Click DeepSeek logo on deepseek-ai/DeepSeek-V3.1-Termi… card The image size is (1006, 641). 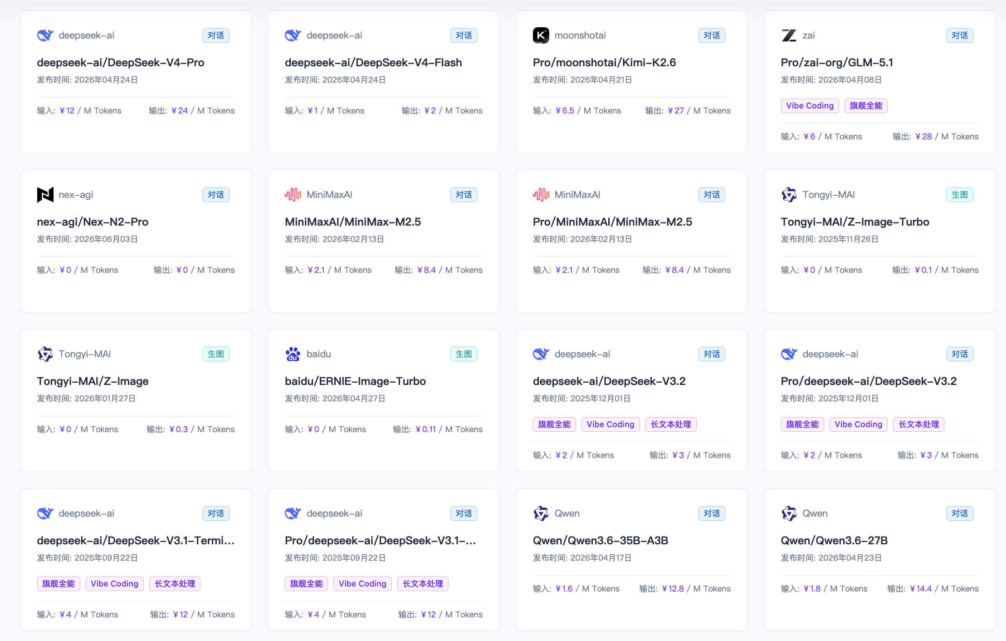[x=45, y=513]
